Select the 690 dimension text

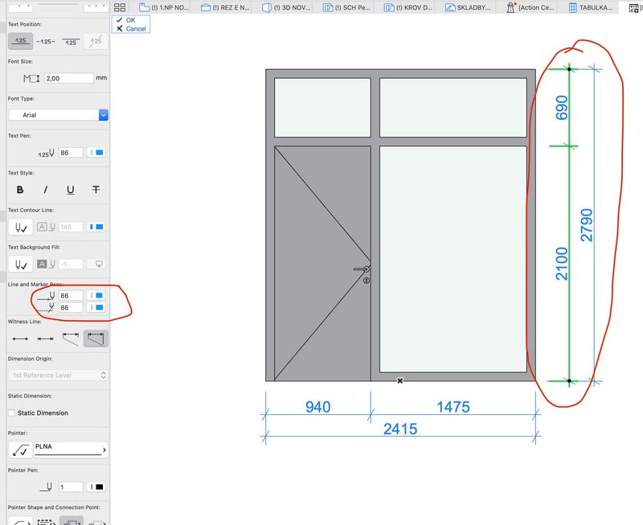coord(561,108)
